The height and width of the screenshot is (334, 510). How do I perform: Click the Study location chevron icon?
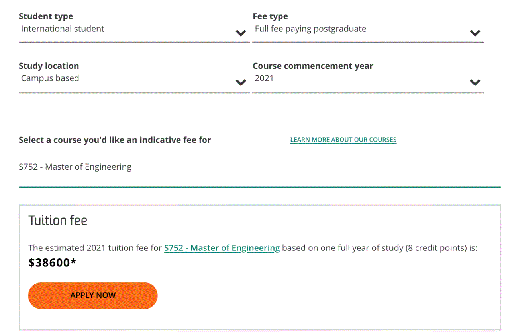coord(241,83)
